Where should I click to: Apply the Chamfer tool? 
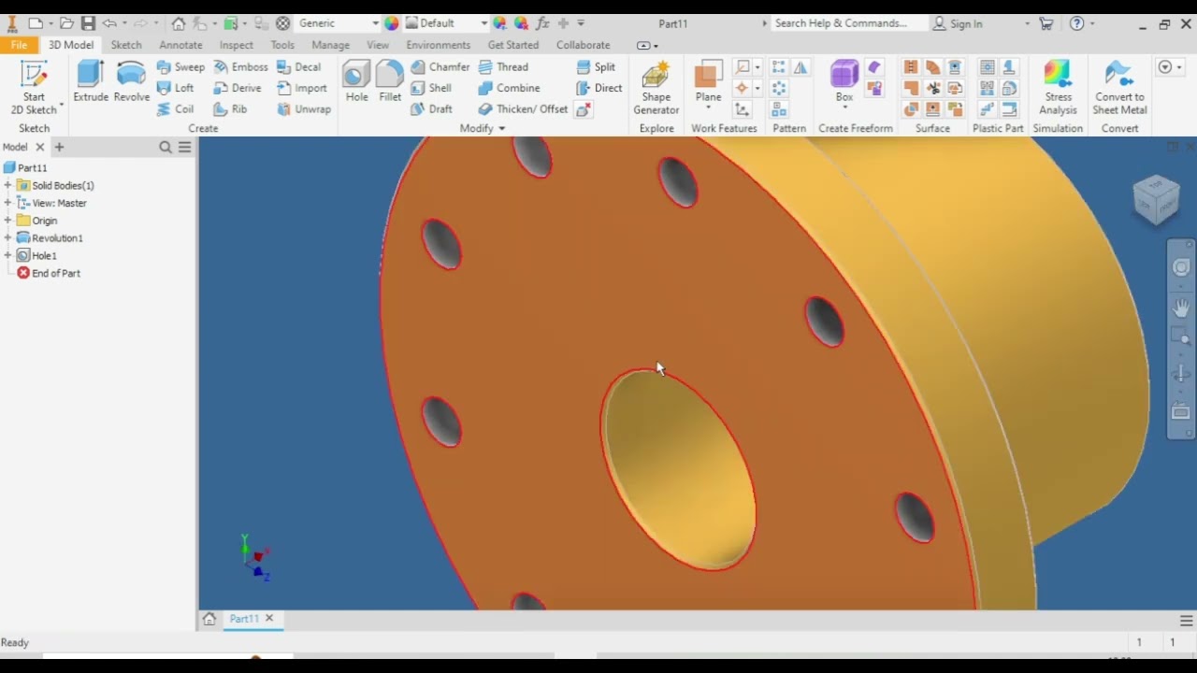440,67
